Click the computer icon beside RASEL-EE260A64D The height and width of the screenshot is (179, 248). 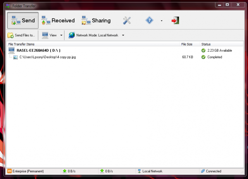coord(12,50)
